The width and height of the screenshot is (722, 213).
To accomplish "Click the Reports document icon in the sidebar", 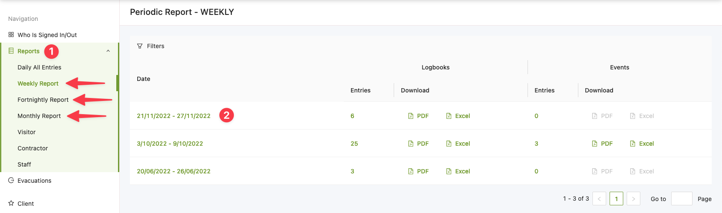I will pos(11,51).
